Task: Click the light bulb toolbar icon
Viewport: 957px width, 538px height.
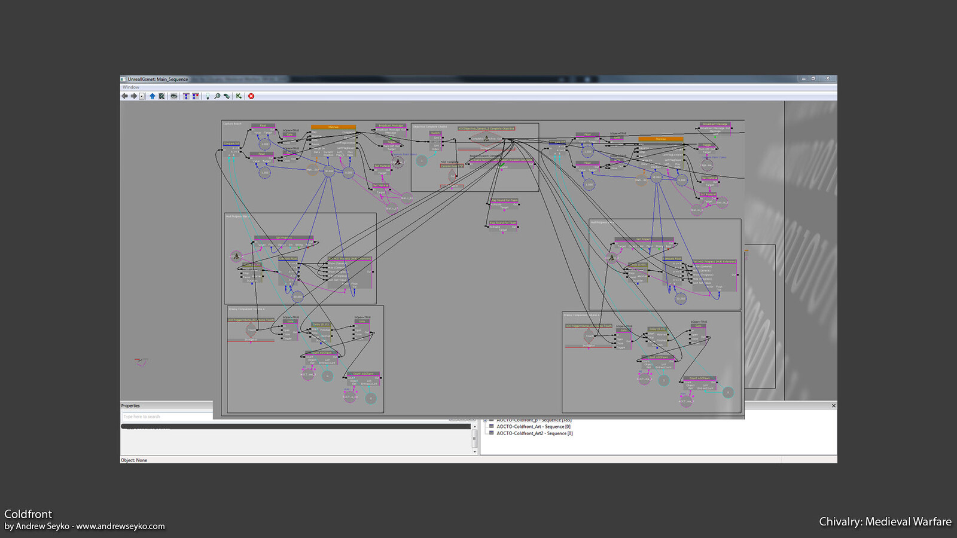Action: [208, 96]
